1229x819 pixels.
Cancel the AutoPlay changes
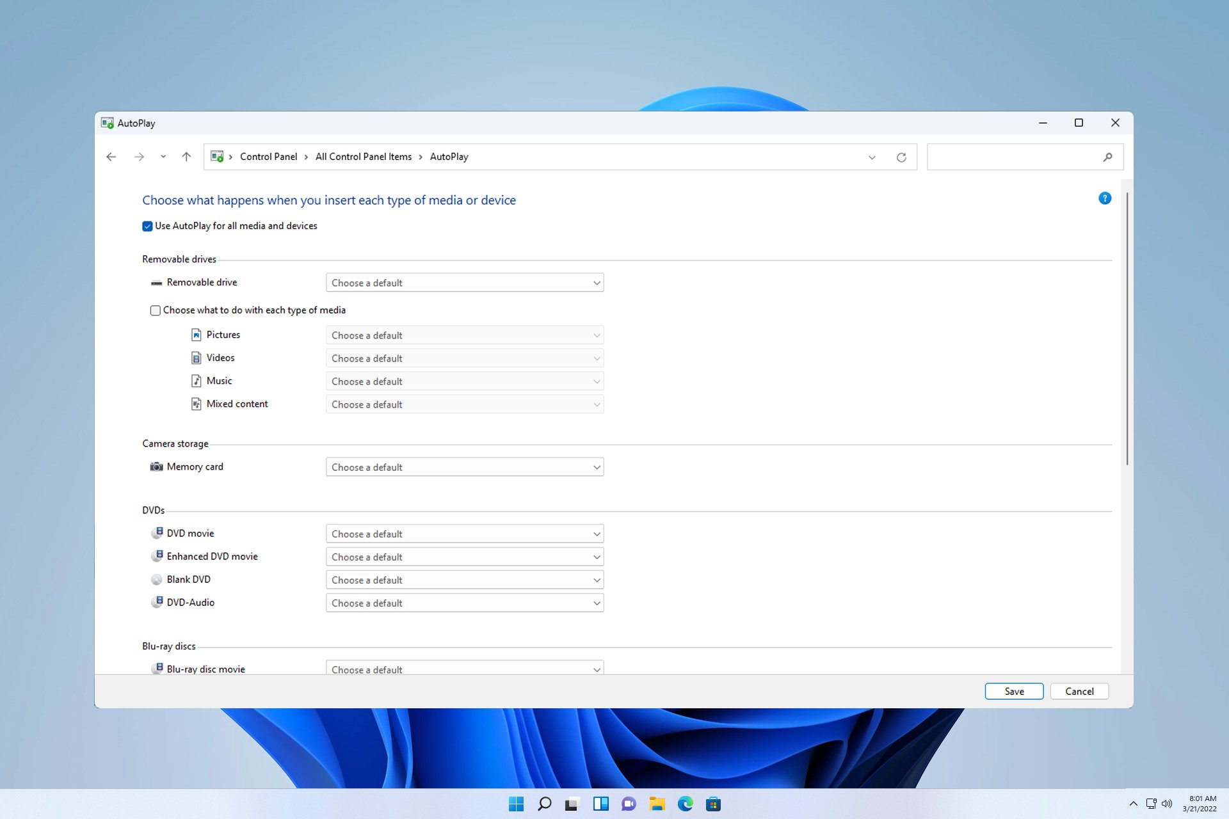click(x=1079, y=691)
